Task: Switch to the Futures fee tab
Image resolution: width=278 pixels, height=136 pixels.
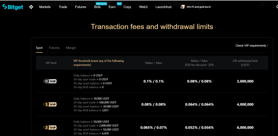Action: [x=54, y=48]
